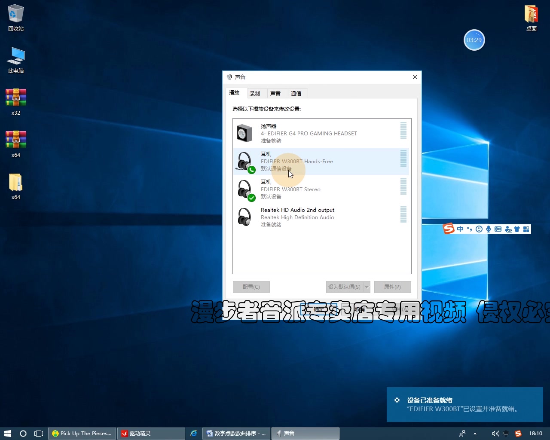Viewport: 550px width, 440px height.
Task: Click the EDIFIER W300BT device ready notification
Action: [465, 405]
